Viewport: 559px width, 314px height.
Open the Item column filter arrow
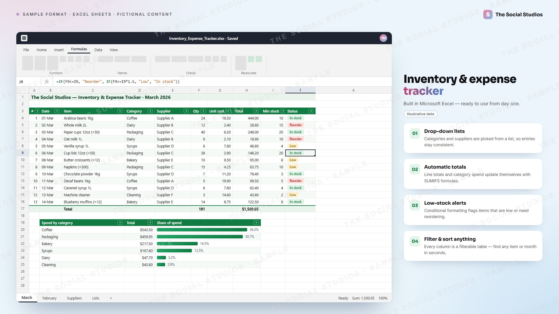pos(120,111)
